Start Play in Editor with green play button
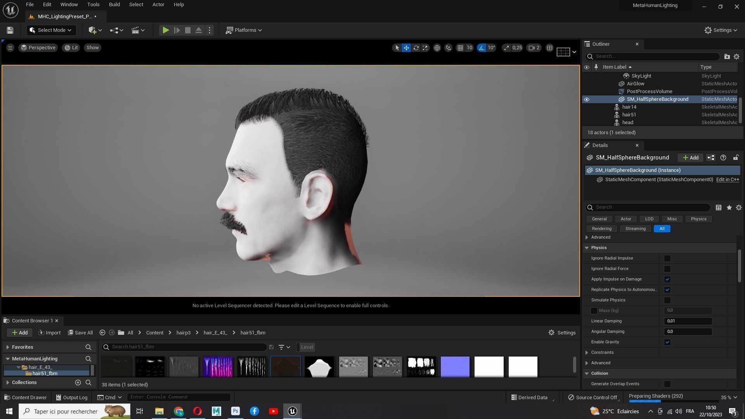 (x=166, y=30)
